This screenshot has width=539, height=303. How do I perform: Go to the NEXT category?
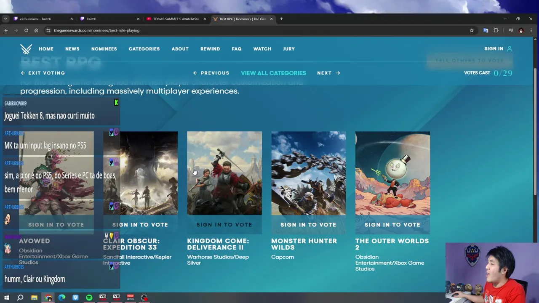328,73
